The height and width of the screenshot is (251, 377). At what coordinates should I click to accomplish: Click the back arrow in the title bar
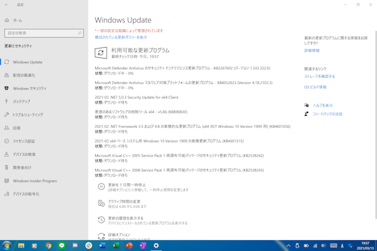pyautogui.click(x=7, y=5)
